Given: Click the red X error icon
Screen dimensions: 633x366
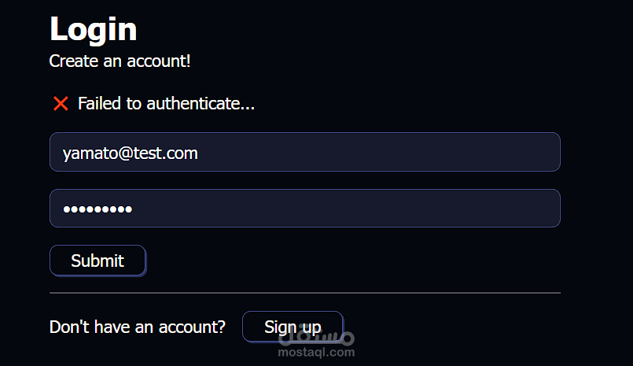Looking at the screenshot, I should click(x=61, y=103).
